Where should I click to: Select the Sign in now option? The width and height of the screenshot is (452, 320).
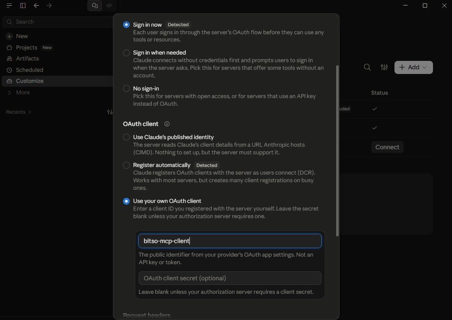126,25
